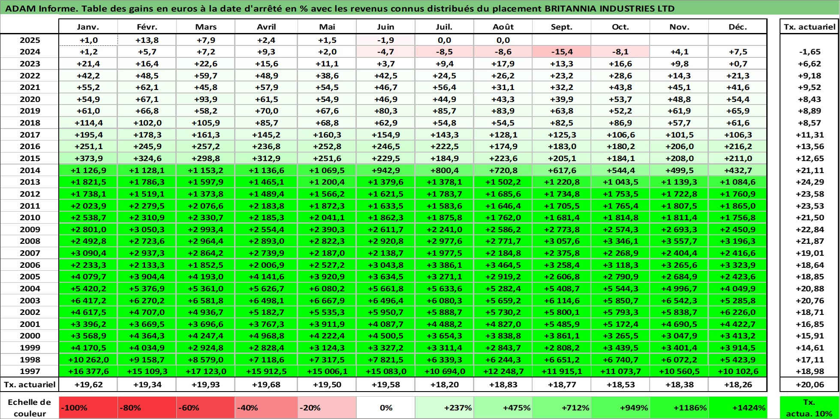The width and height of the screenshot is (840, 419).
Task: Select cell +1 126,9 in the 2014 row
Action: (x=88, y=170)
